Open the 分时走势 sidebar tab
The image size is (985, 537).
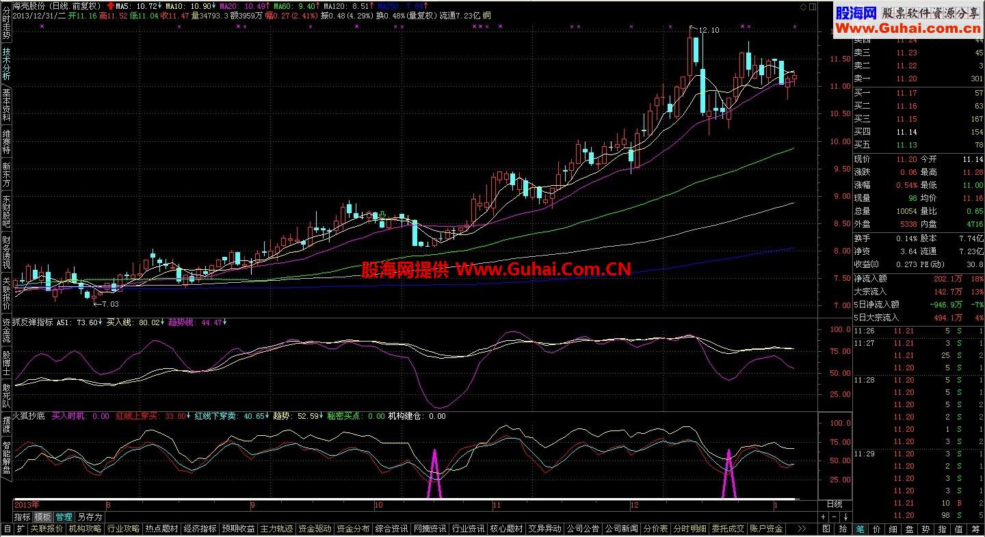[6, 24]
